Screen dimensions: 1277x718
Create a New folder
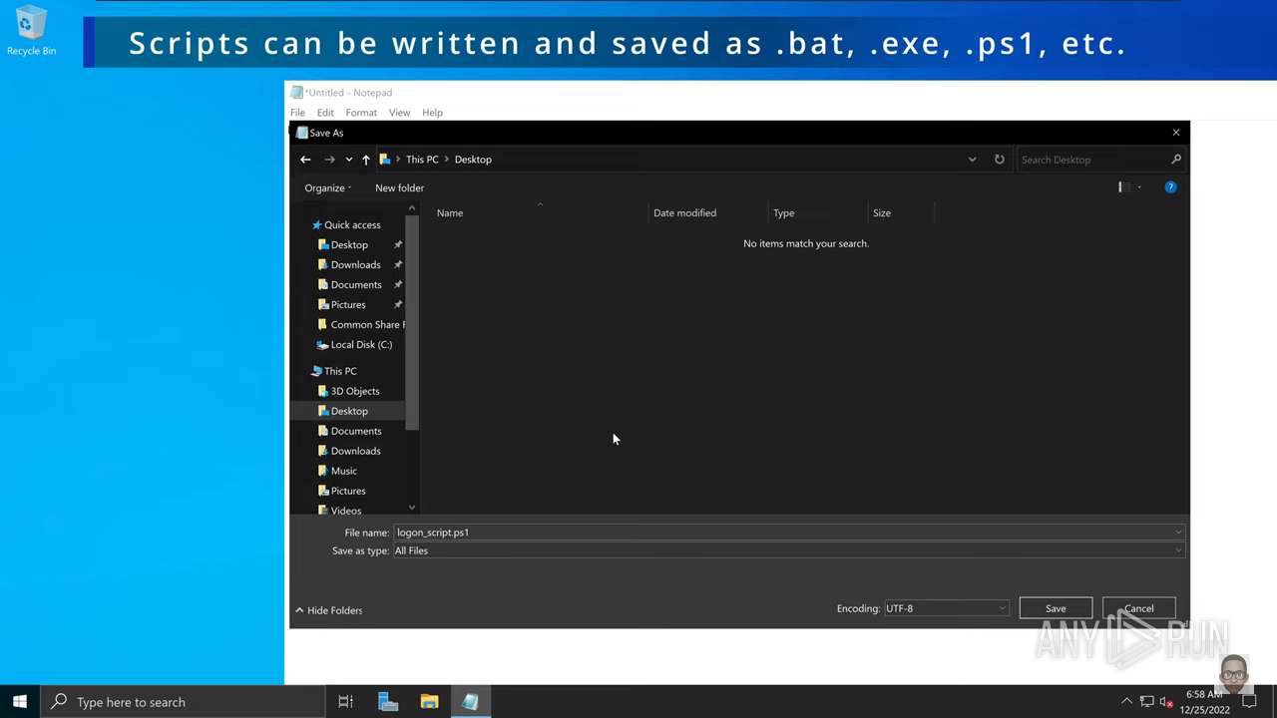pos(399,187)
